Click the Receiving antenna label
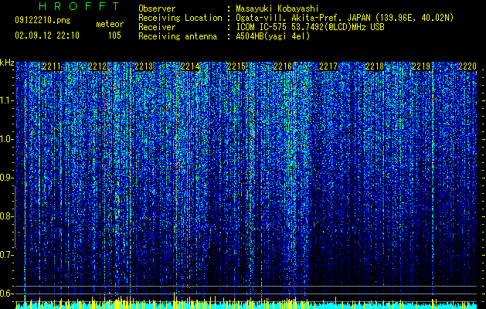Viewport: 486px width, 309px height. 178,36
